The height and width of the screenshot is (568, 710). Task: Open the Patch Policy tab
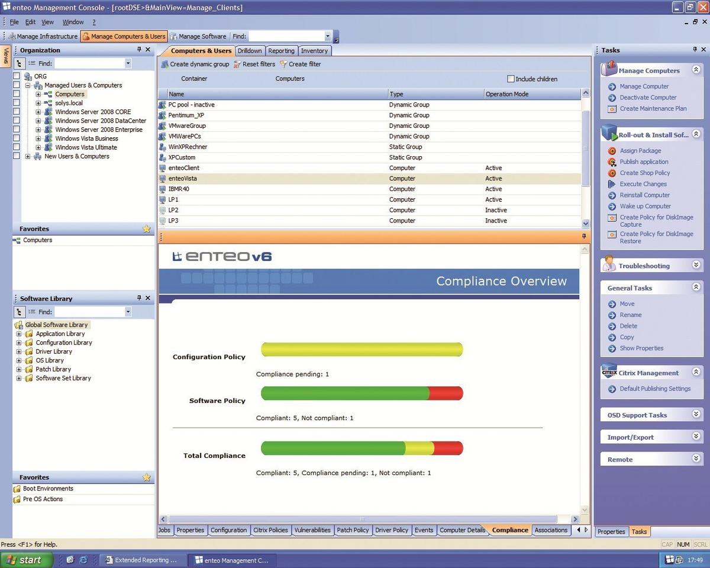coord(353,530)
